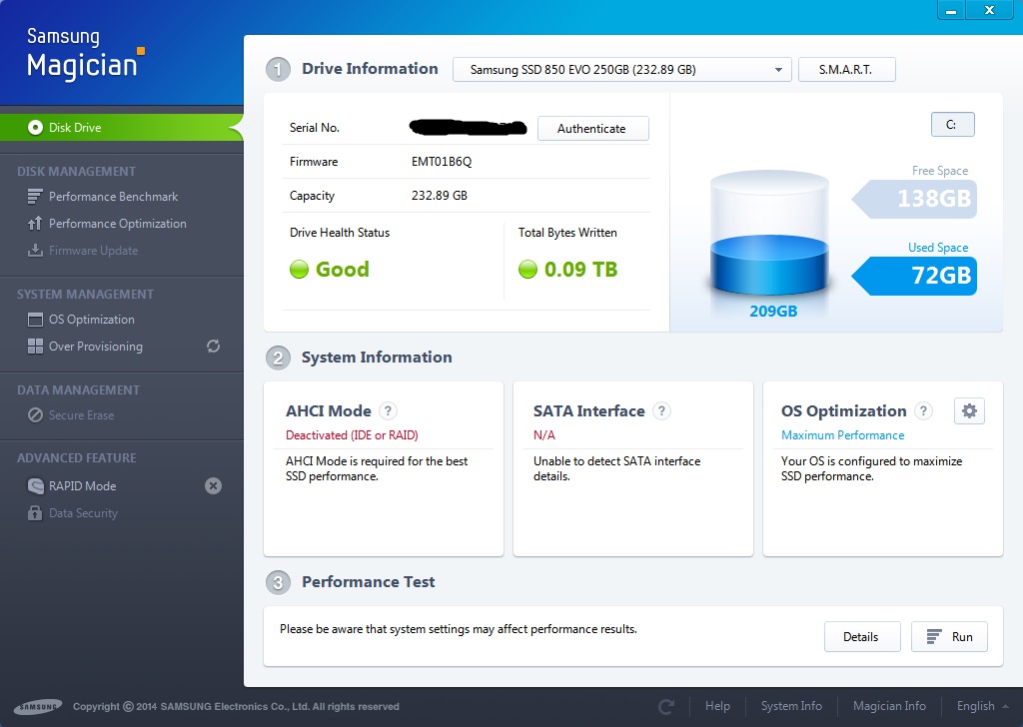Open OS Optimization help question mark
The image size is (1023, 727).
click(922, 410)
